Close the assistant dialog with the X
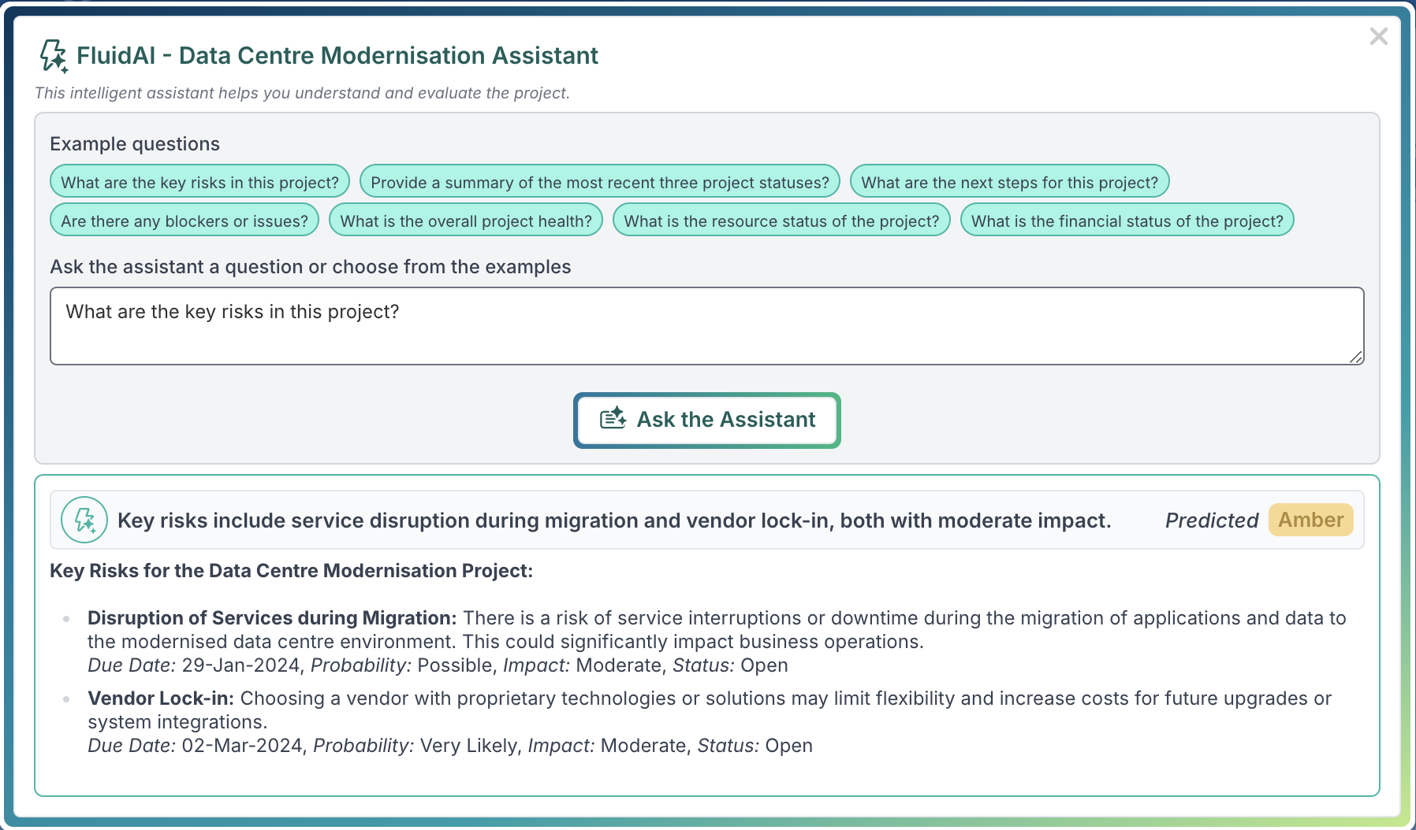 [1378, 36]
